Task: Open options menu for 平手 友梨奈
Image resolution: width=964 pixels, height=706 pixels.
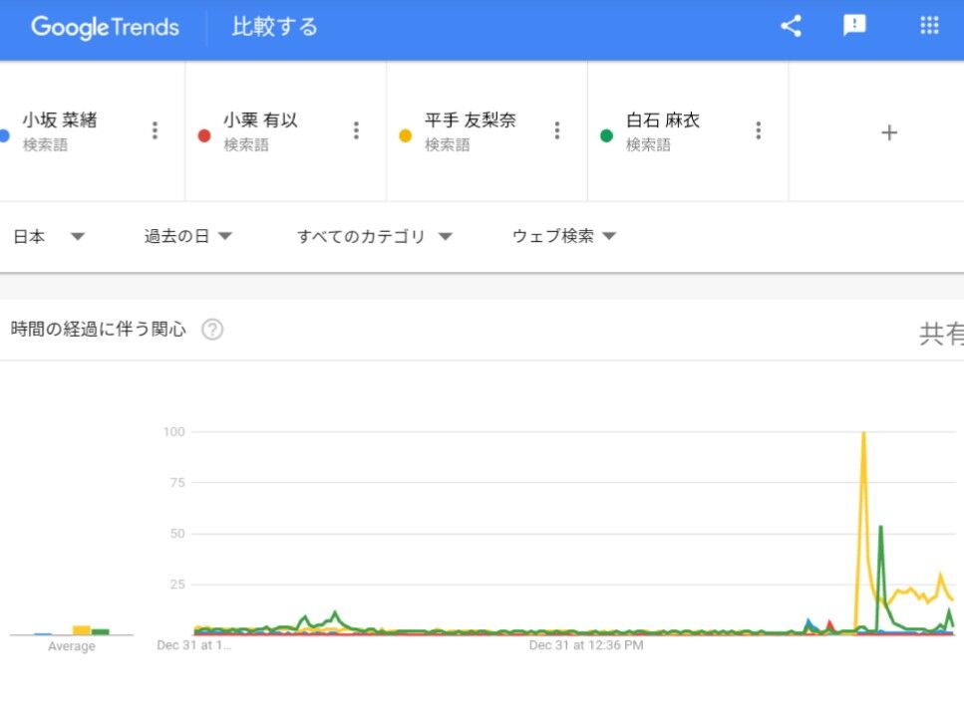Action: tap(557, 130)
